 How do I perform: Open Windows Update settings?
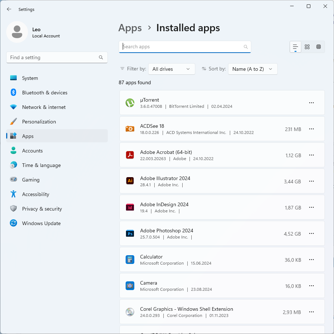tap(57, 223)
